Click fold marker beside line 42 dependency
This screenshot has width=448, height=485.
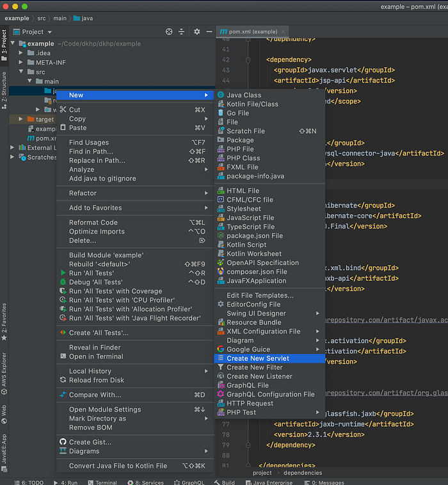(248, 60)
